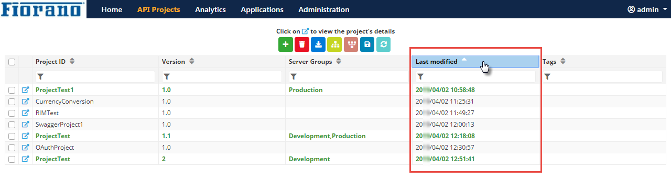The width and height of the screenshot is (671, 191).
Task: Click the blue download icon button
Action: click(318, 44)
